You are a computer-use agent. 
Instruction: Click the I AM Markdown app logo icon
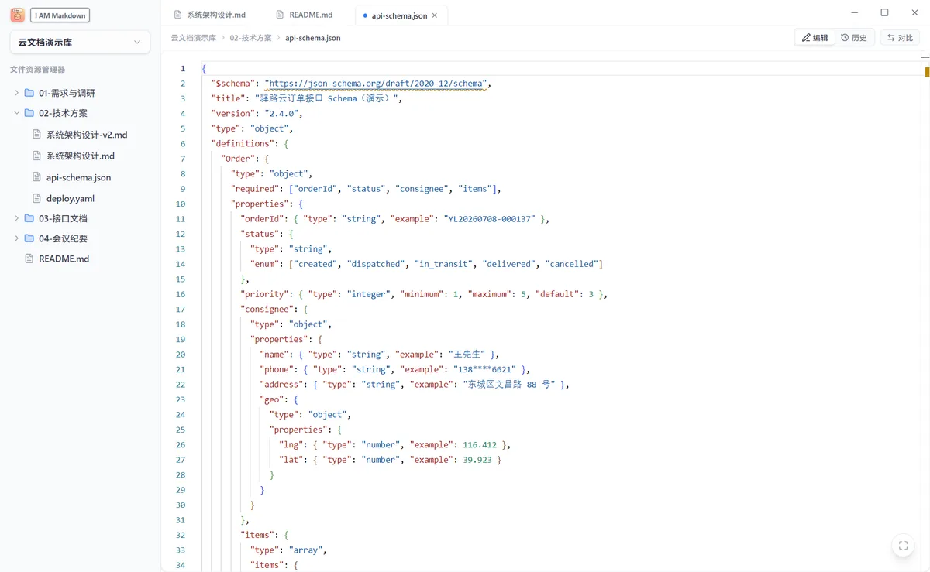point(17,15)
